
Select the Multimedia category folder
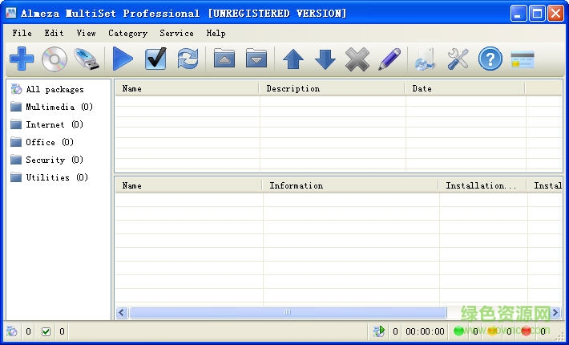click(50, 107)
